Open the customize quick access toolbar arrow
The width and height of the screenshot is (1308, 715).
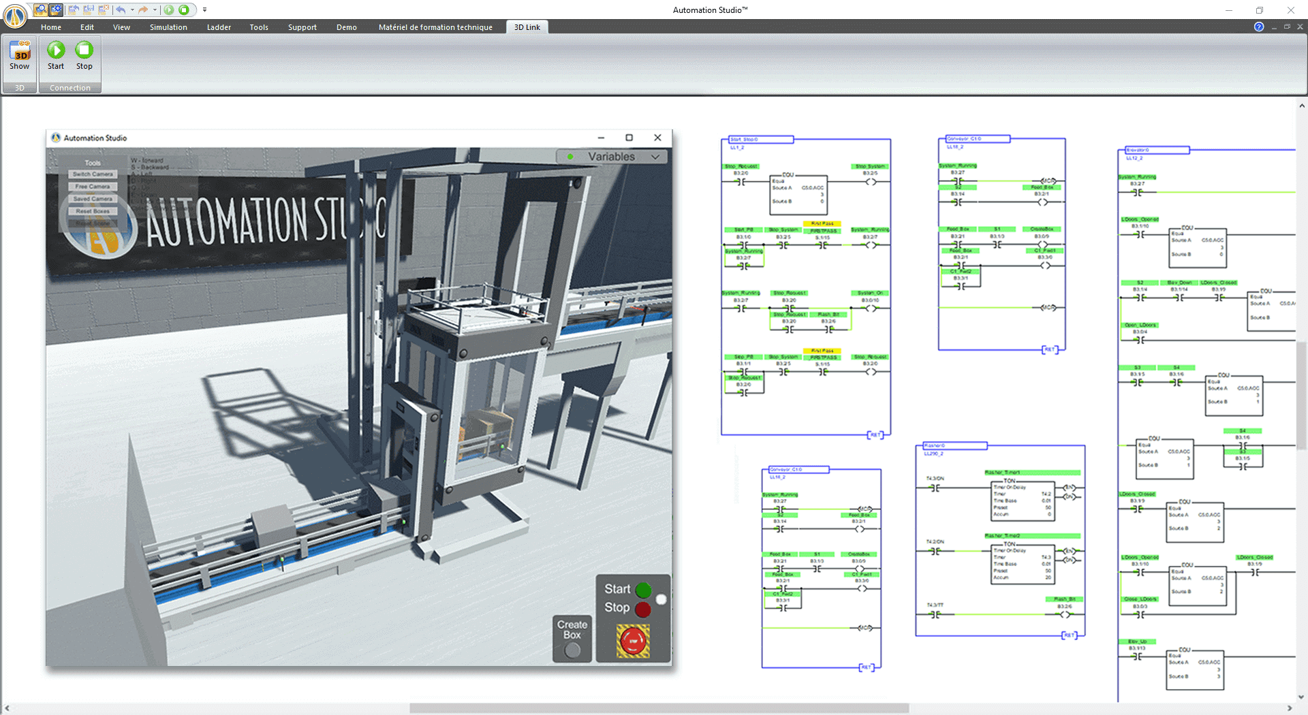click(204, 10)
